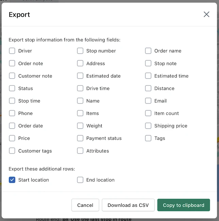Click the Cancel button
Viewport: 219px width, 221px height.
(85, 205)
